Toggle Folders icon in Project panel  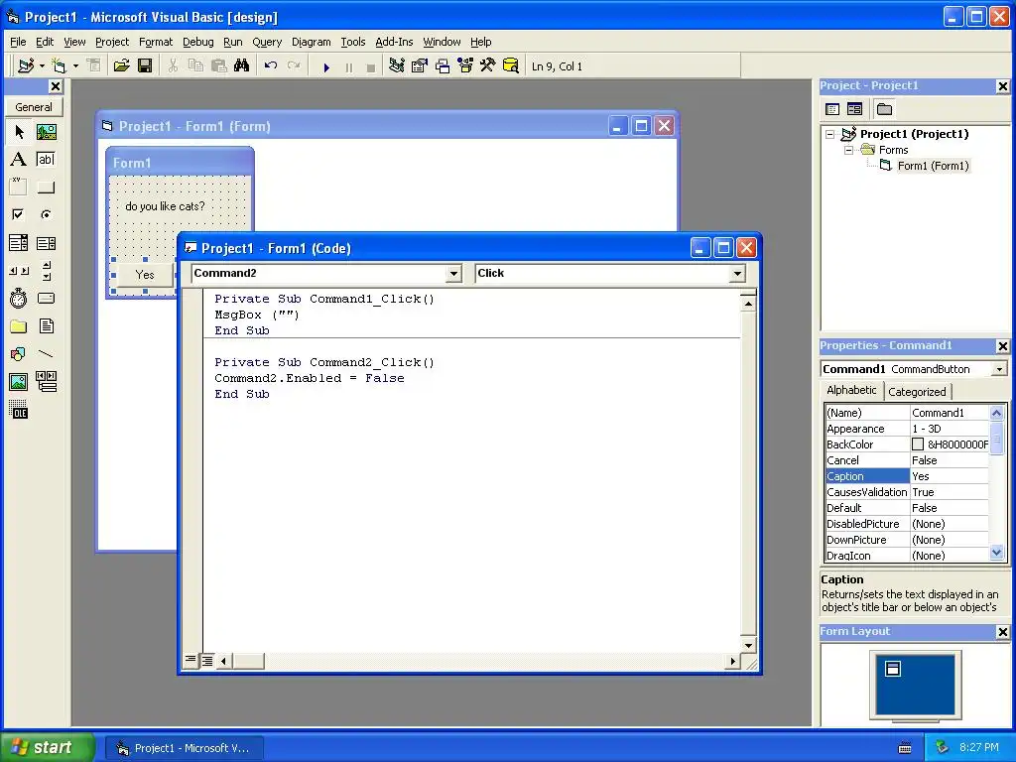[884, 109]
